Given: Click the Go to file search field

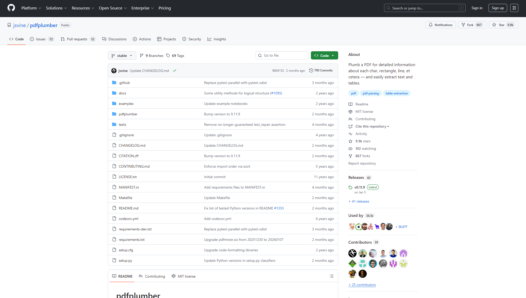Looking at the screenshot, I should (282, 55).
